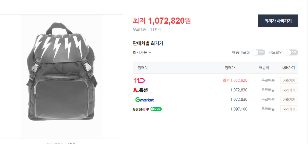Viewport: 308px width, 144px height.
Task: Click 사러가기 for the Gmarket row
Action: (x=289, y=99)
